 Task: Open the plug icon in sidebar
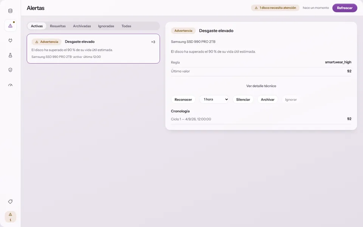(x=10, y=40)
